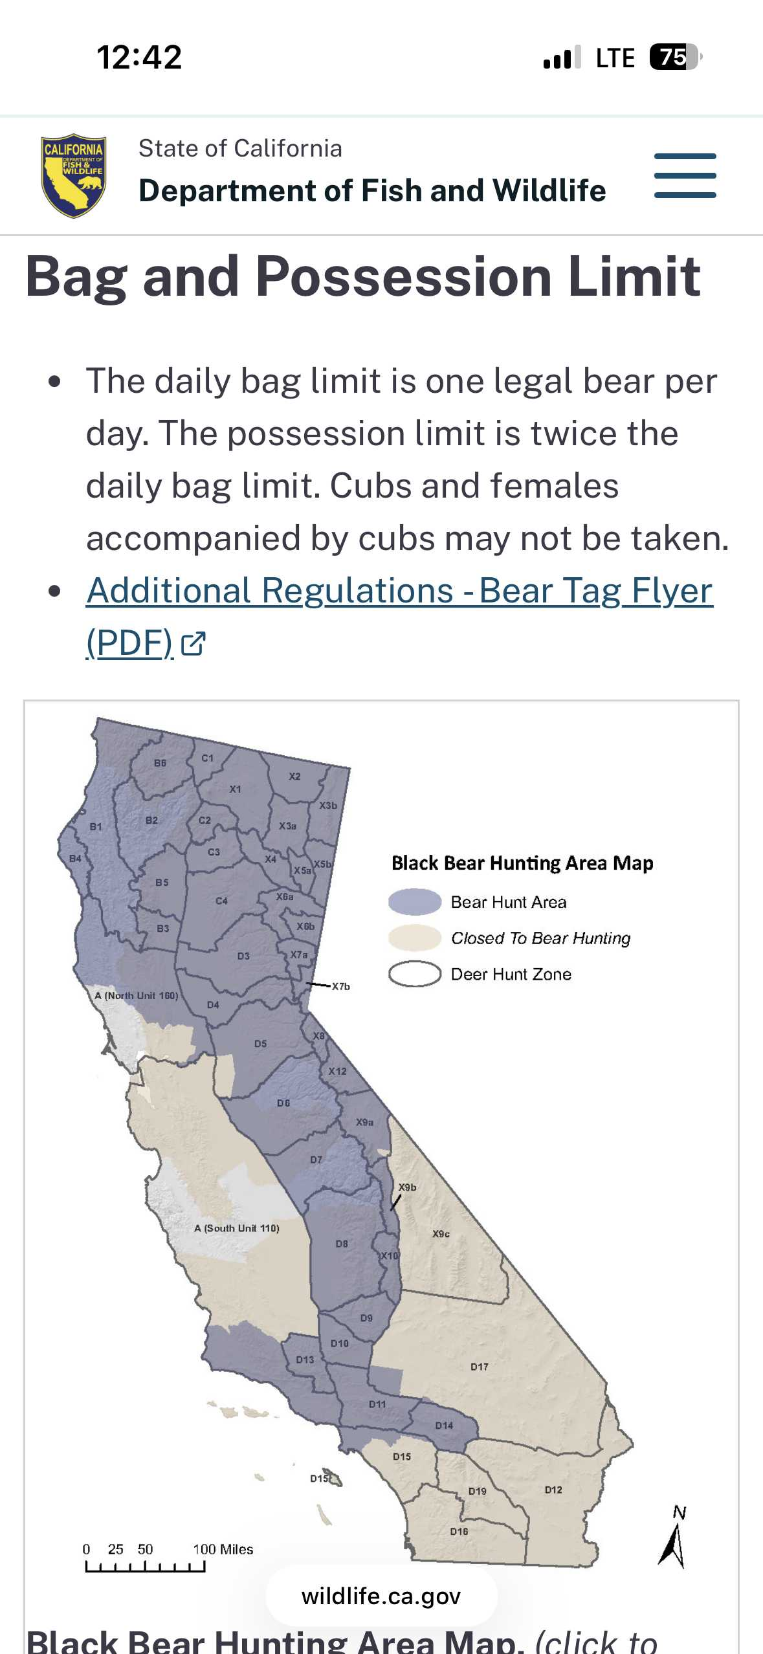Tap the external link icon after (PDF)
Image resolution: width=763 pixels, height=1654 pixels.
193,643
